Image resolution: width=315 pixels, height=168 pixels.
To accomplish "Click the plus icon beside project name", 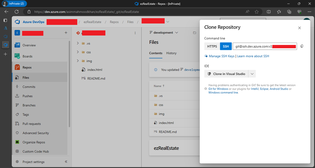I will coord(66,33).
